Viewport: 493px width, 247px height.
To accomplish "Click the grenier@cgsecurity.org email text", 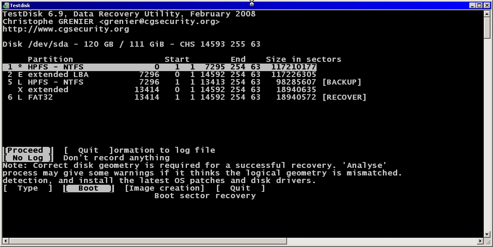I will tap(160, 21).
